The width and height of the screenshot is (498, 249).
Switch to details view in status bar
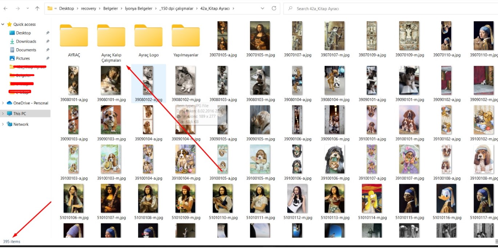coord(496,241)
